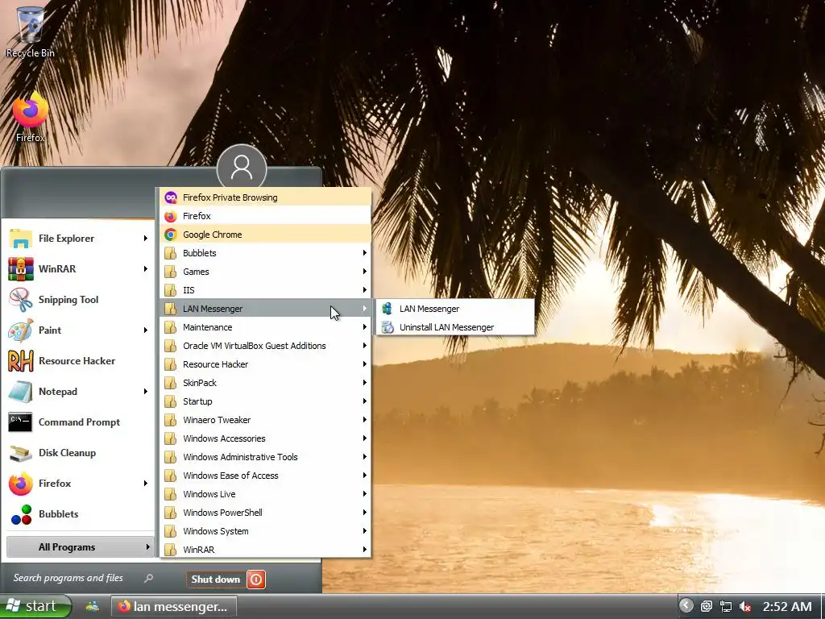Click the quick launch desktop icon on taskbar

92,606
